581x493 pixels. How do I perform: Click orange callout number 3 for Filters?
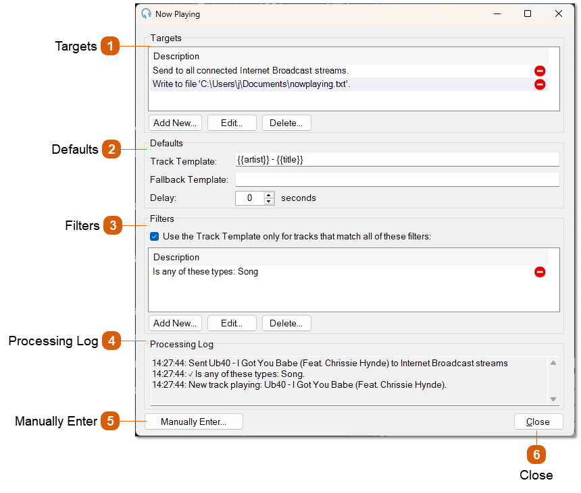[x=113, y=226]
